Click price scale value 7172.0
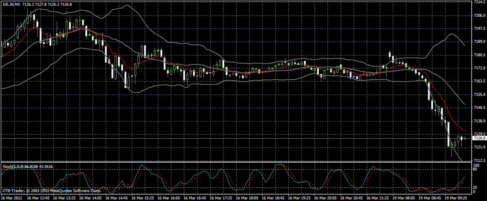Viewport: 487px width, 201px height. coord(479,68)
